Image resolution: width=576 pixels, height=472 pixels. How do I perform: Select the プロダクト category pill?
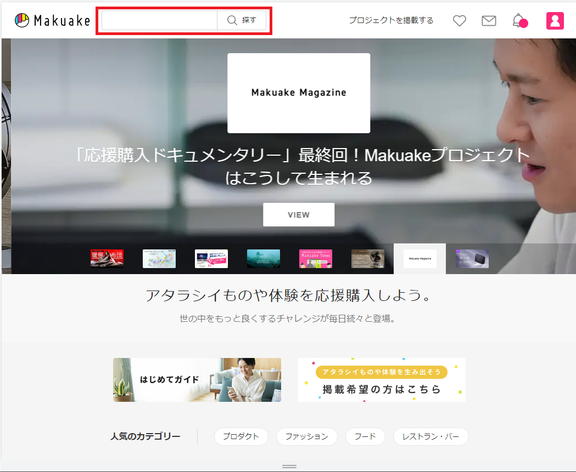241,436
